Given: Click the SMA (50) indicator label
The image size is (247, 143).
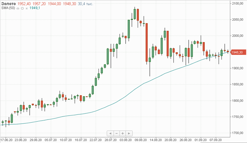Looking at the screenshot, I should tap(8, 8).
